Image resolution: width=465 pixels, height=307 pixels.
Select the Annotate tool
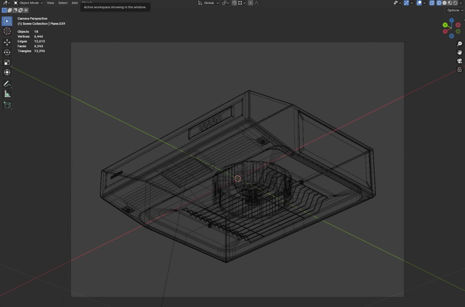pyautogui.click(x=7, y=84)
